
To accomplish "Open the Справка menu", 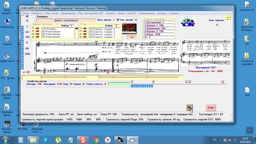I will [174, 13].
